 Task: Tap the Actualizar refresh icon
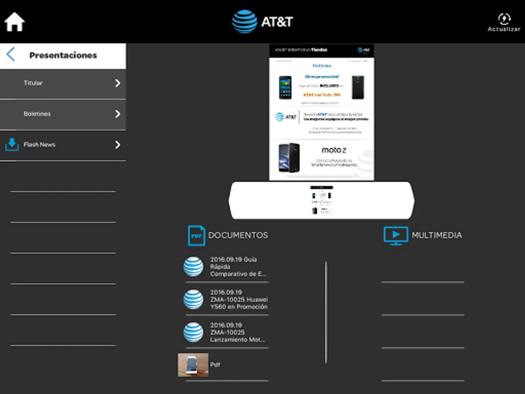[504, 19]
